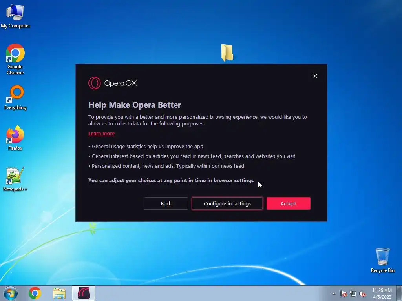
Task: Go Back in the Opera installer
Action: click(x=166, y=203)
